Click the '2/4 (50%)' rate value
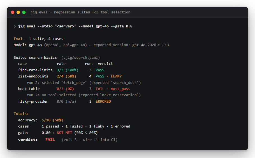 (66, 76)
